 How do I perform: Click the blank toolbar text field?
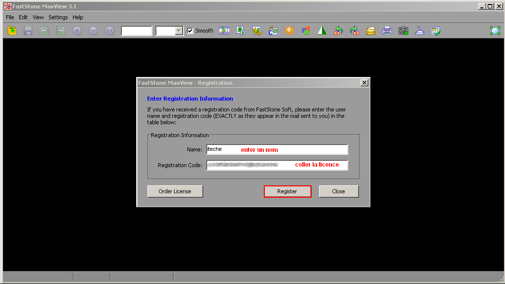[x=137, y=31]
